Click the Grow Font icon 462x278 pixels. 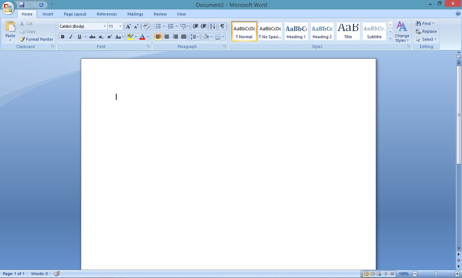click(x=128, y=26)
